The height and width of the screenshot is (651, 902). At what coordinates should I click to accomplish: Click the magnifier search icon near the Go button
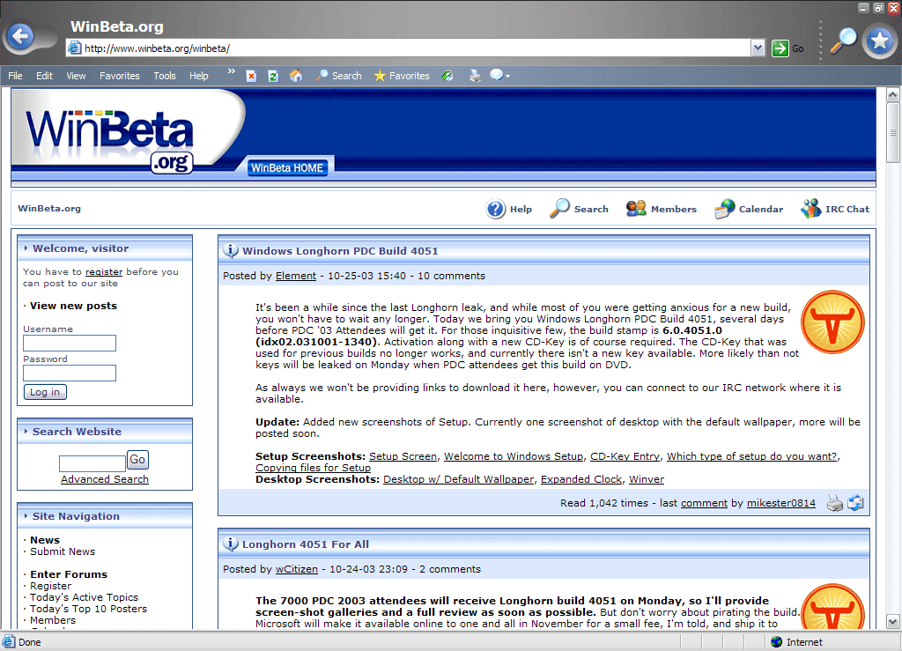tap(843, 41)
